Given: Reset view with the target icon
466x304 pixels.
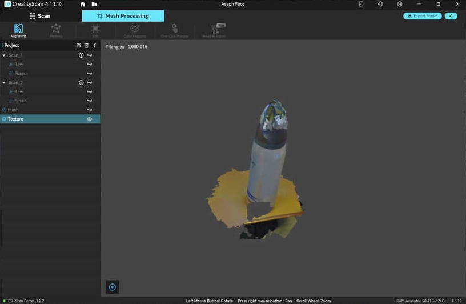Looking at the screenshot, I should pos(113,287).
